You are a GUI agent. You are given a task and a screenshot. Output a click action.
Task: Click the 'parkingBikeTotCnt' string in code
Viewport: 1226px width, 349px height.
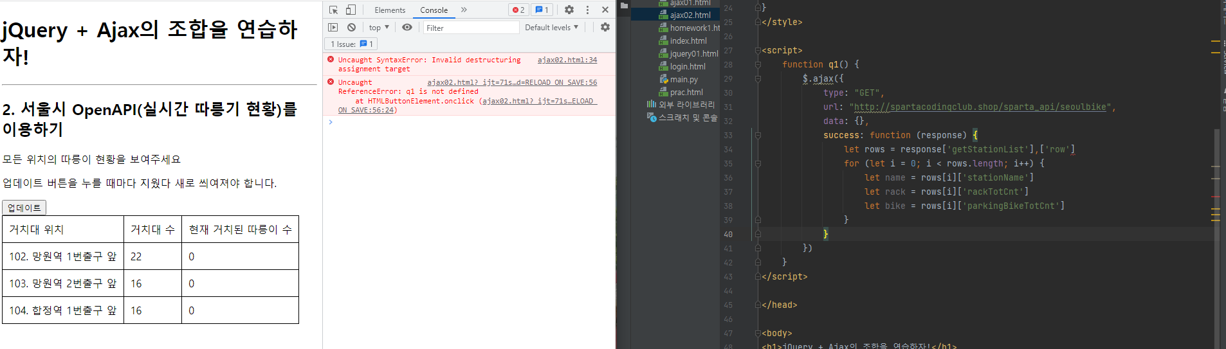pos(1014,206)
